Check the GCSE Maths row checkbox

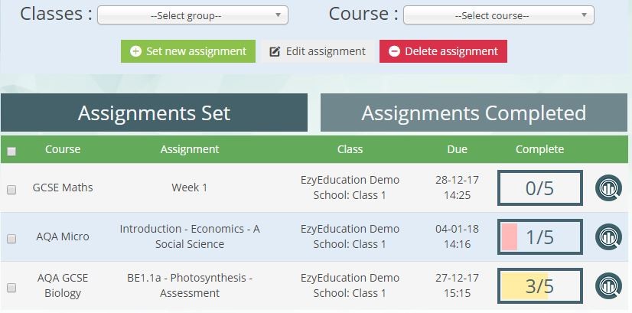pyautogui.click(x=11, y=190)
